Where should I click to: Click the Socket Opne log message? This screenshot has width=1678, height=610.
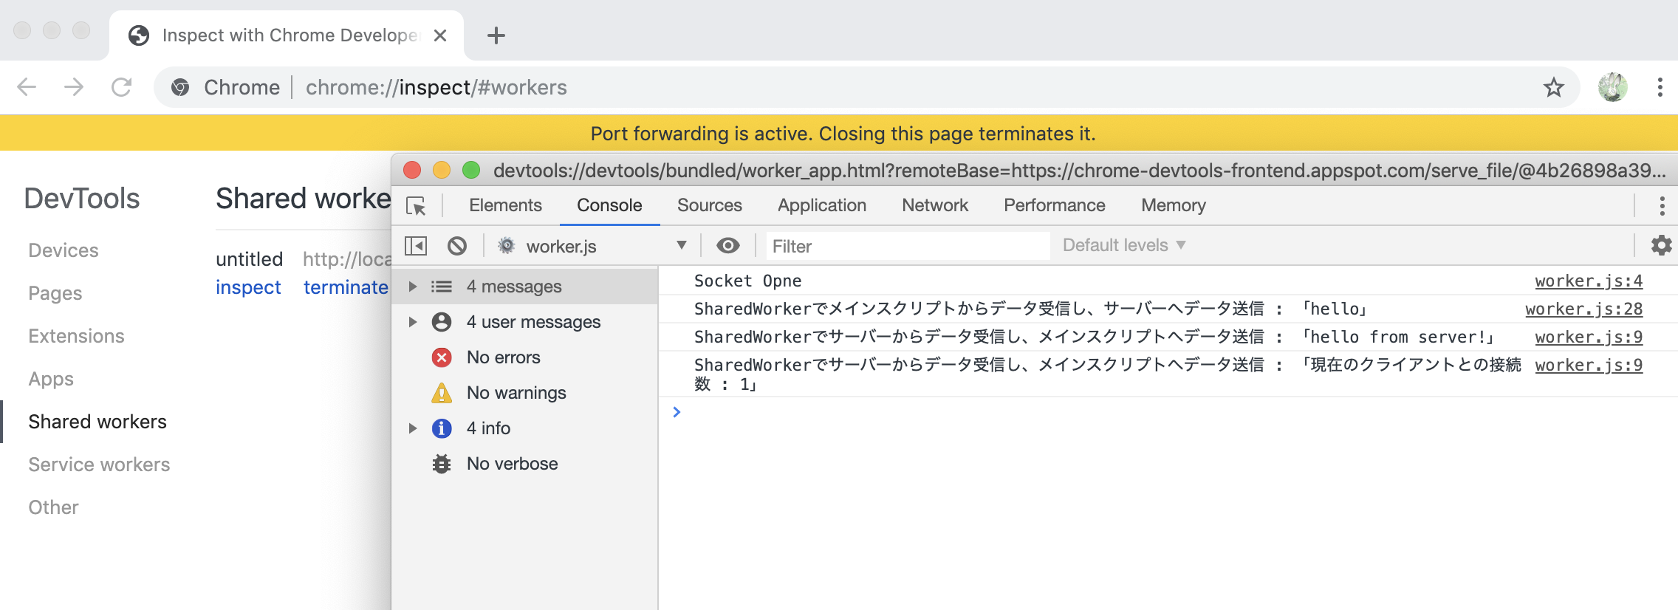point(747,281)
